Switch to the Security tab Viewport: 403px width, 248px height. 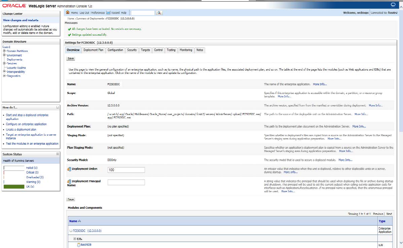(x=132, y=50)
